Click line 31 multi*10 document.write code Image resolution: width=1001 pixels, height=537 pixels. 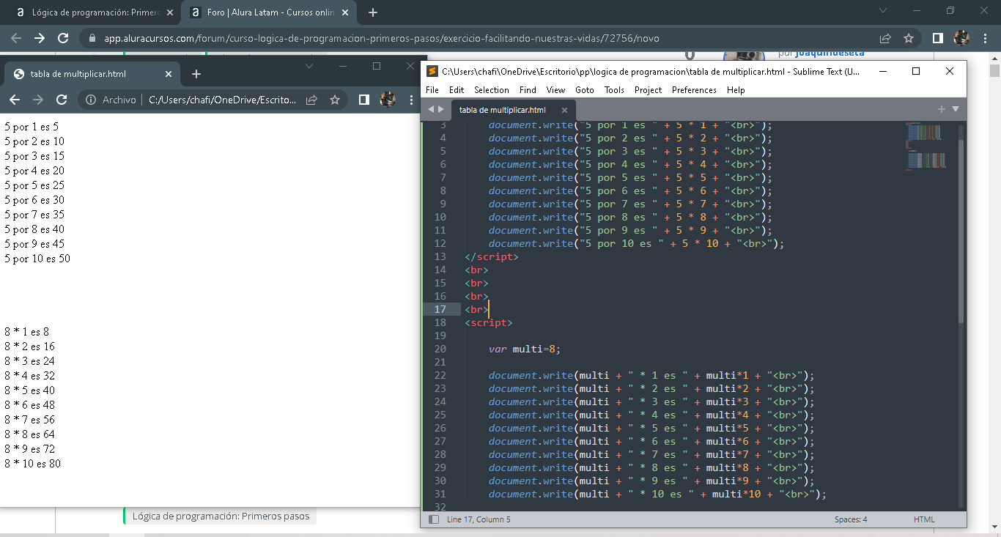[657, 494]
